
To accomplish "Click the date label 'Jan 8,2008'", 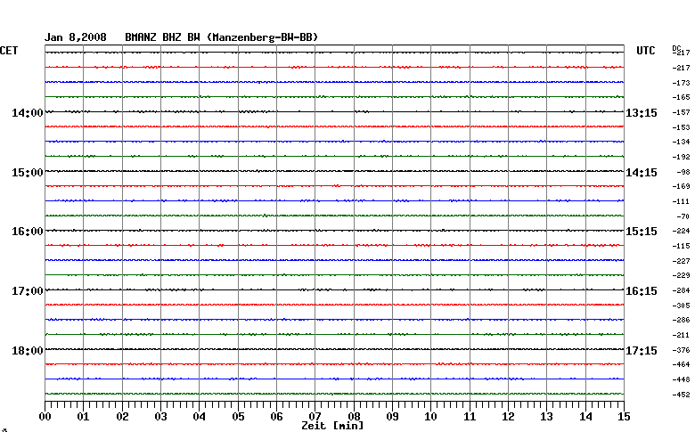I will (76, 37).
